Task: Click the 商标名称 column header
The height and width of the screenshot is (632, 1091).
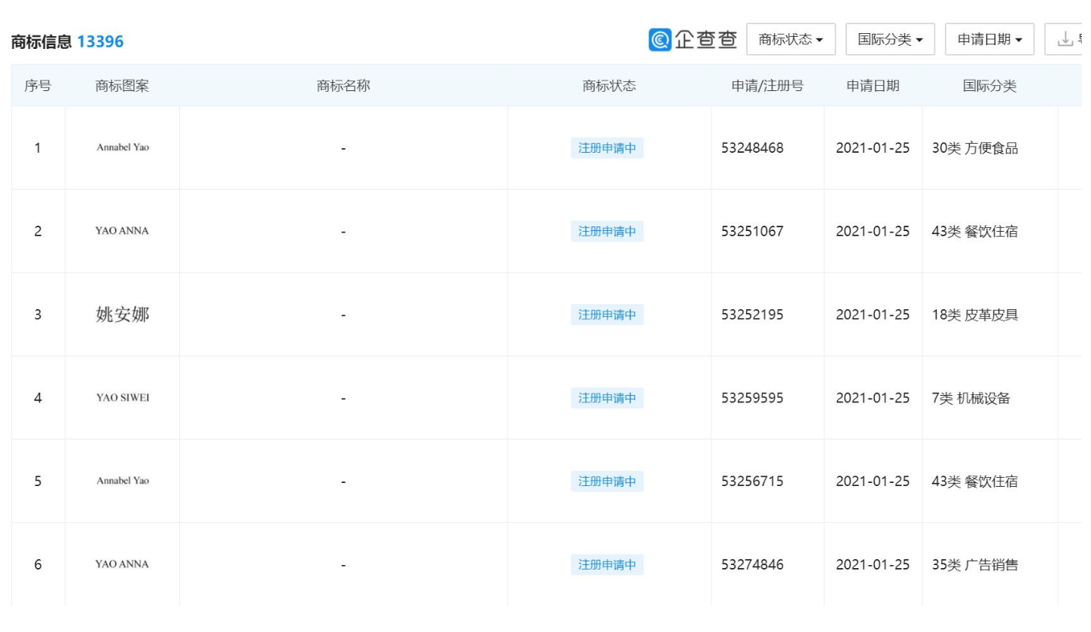Action: tap(343, 86)
